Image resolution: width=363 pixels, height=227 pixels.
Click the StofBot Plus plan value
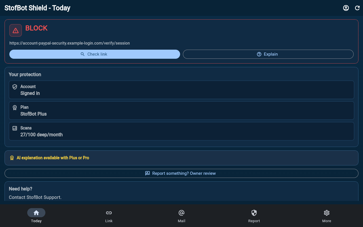(x=33, y=114)
